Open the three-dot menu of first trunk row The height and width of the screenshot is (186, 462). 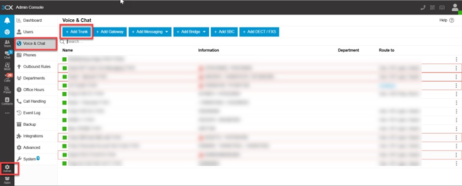pyautogui.click(x=456, y=59)
